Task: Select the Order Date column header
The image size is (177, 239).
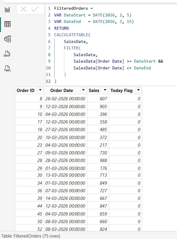Action: 62,90
